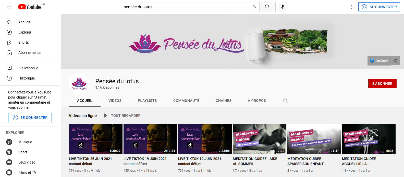
Task: Click the channel search magnifier icon
Action: tap(285, 101)
